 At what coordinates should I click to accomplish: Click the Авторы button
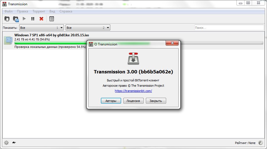pyautogui.click(x=111, y=101)
